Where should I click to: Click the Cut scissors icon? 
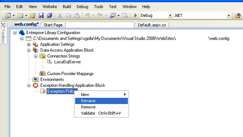60,15
